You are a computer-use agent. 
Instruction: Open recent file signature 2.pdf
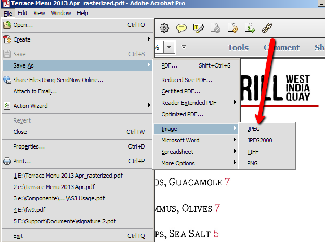click(77, 221)
